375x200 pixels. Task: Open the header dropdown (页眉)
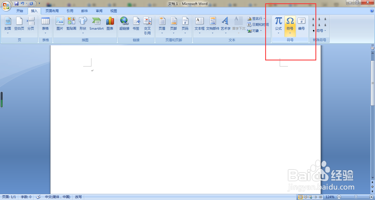pos(162,26)
